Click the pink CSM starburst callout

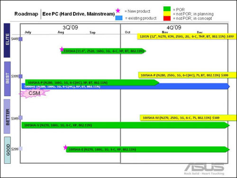pyautogui.click(x=34, y=93)
